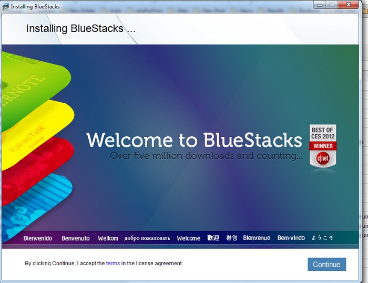Image resolution: width=368 pixels, height=283 pixels.
Task: Click the 'добро пожаловать' greeting text
Action: tap(147, 238)
